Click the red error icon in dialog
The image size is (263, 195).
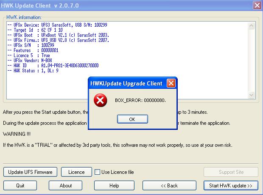100,100
